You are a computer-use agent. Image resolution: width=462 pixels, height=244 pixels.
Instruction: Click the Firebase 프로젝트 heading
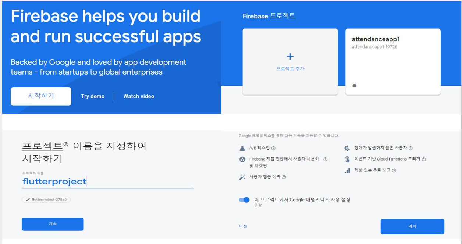269,16
